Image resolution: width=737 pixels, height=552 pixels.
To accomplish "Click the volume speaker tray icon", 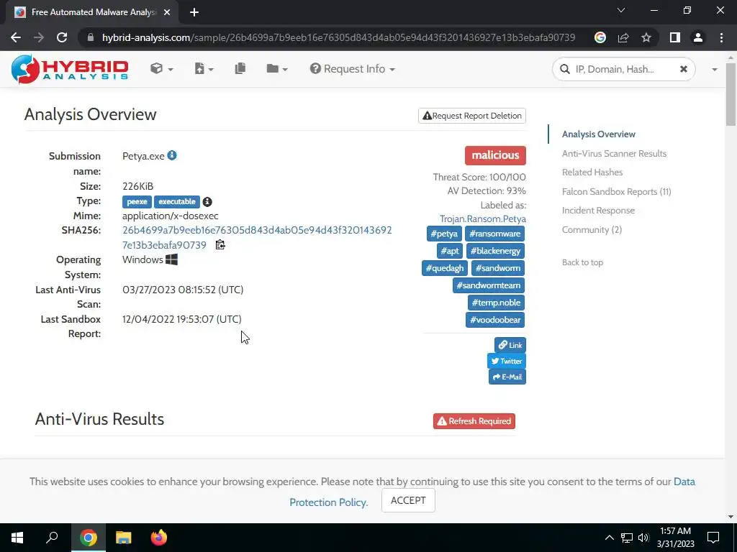I will coord(643,538).
